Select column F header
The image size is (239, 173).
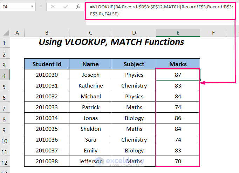click(x=213, y=33)
